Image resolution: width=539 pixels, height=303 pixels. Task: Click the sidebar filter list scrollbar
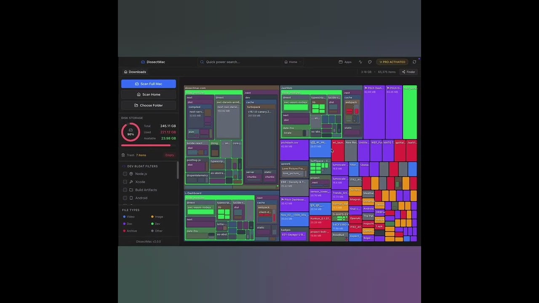tap(178, 170)
